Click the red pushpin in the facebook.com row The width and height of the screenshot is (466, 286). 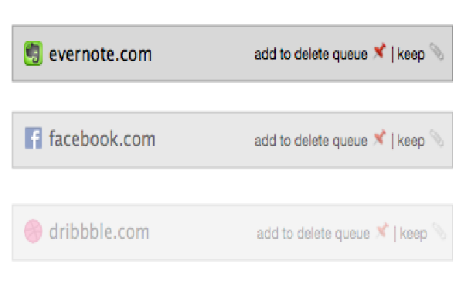(x=379, y=138)
